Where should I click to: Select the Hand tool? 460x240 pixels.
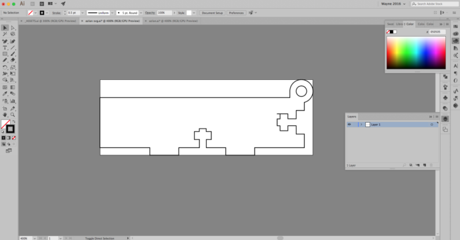5,115
